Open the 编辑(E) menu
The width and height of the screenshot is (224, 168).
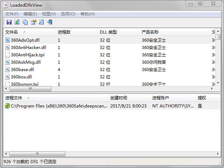point(30,14)
